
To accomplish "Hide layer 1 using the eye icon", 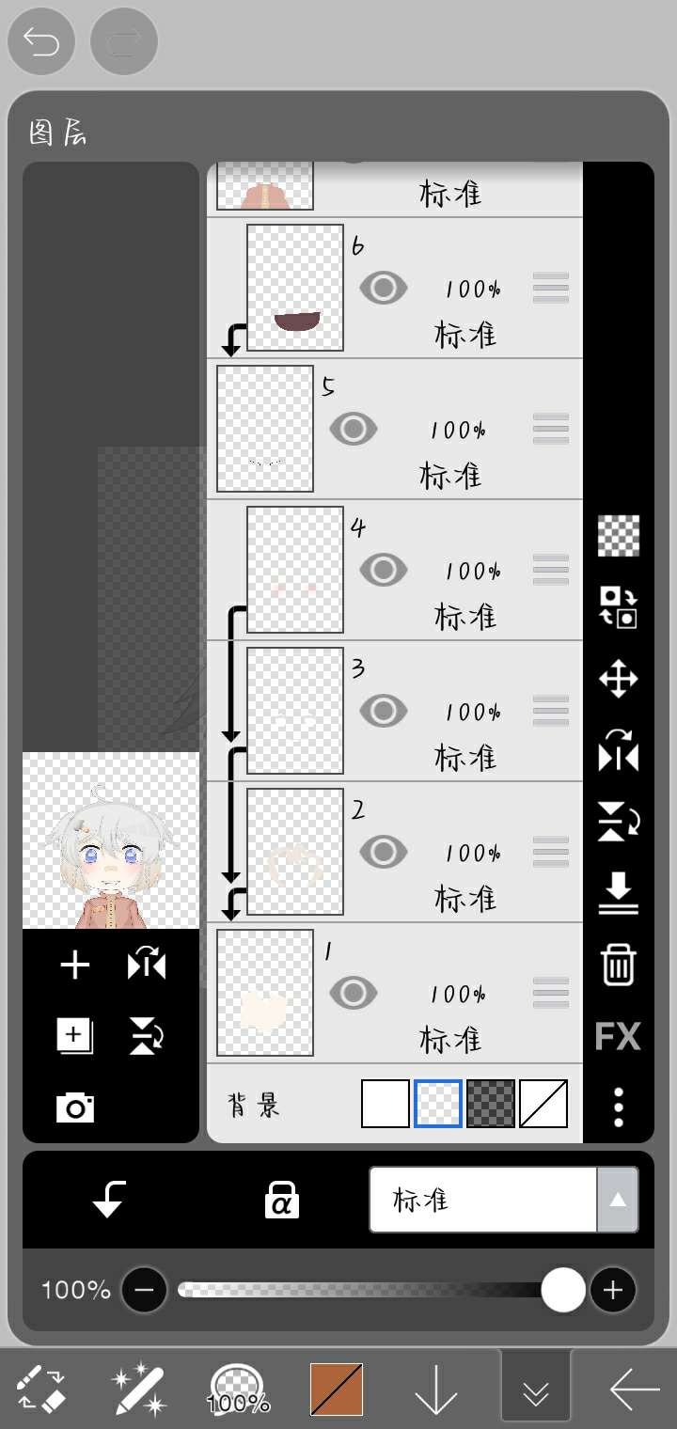I will click(x=353, y=993).
